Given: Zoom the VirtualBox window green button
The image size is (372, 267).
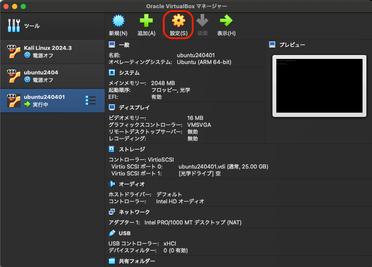Looking at the screenshot, I should 23,6.
